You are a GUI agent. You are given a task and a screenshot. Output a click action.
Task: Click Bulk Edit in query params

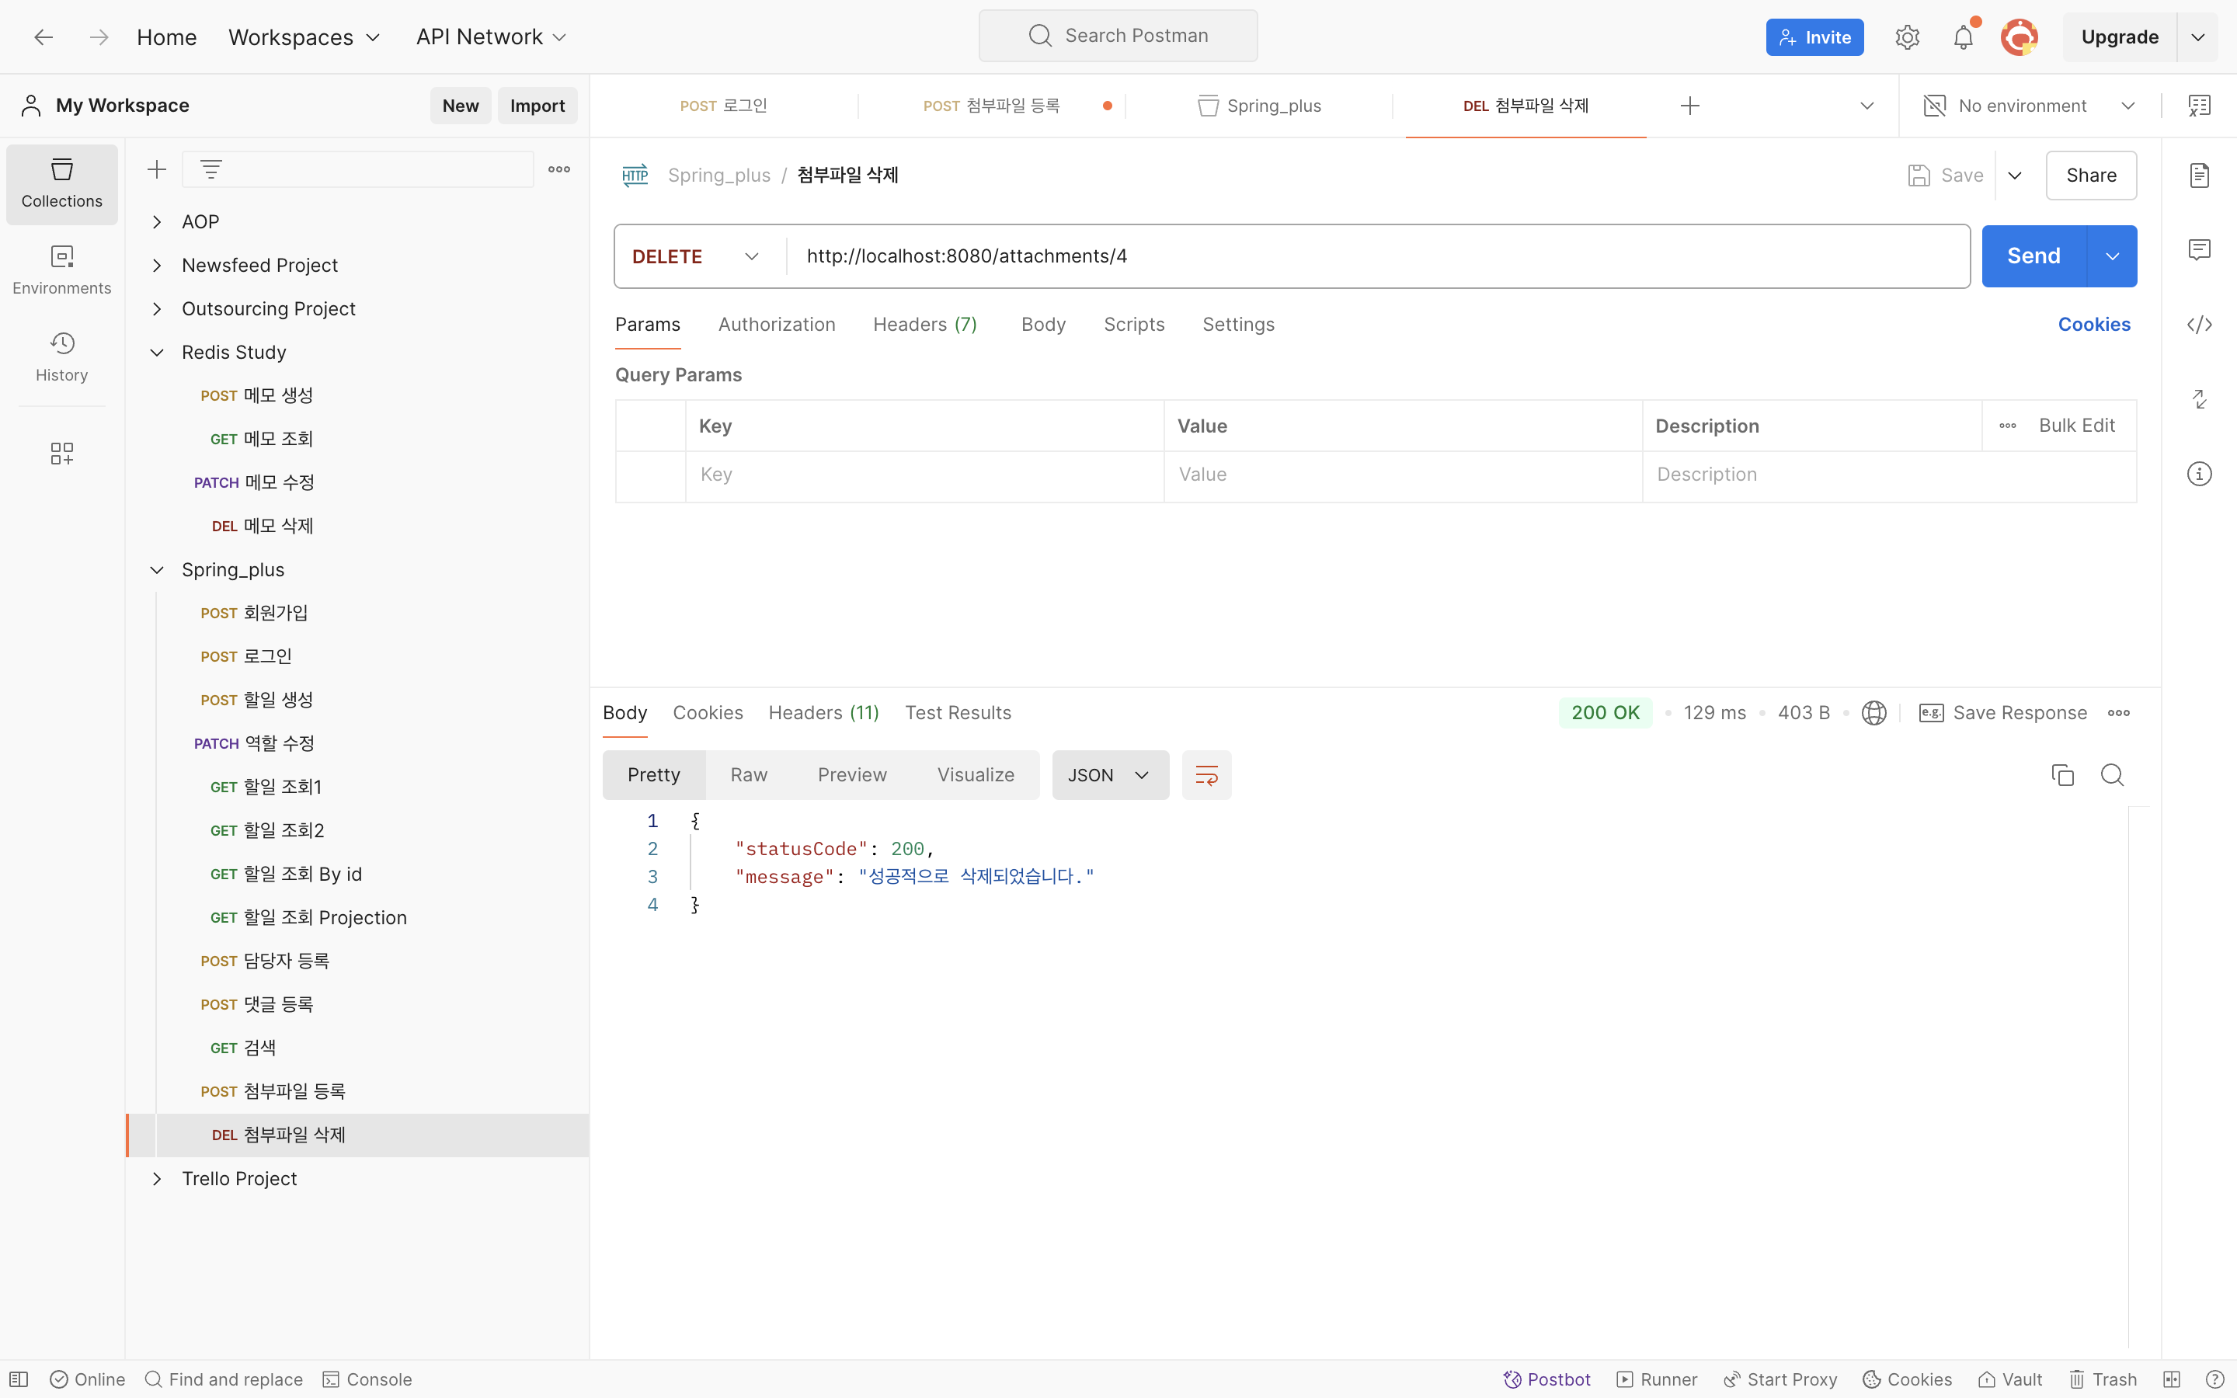pyautogui.click(x=2076, y=426)
